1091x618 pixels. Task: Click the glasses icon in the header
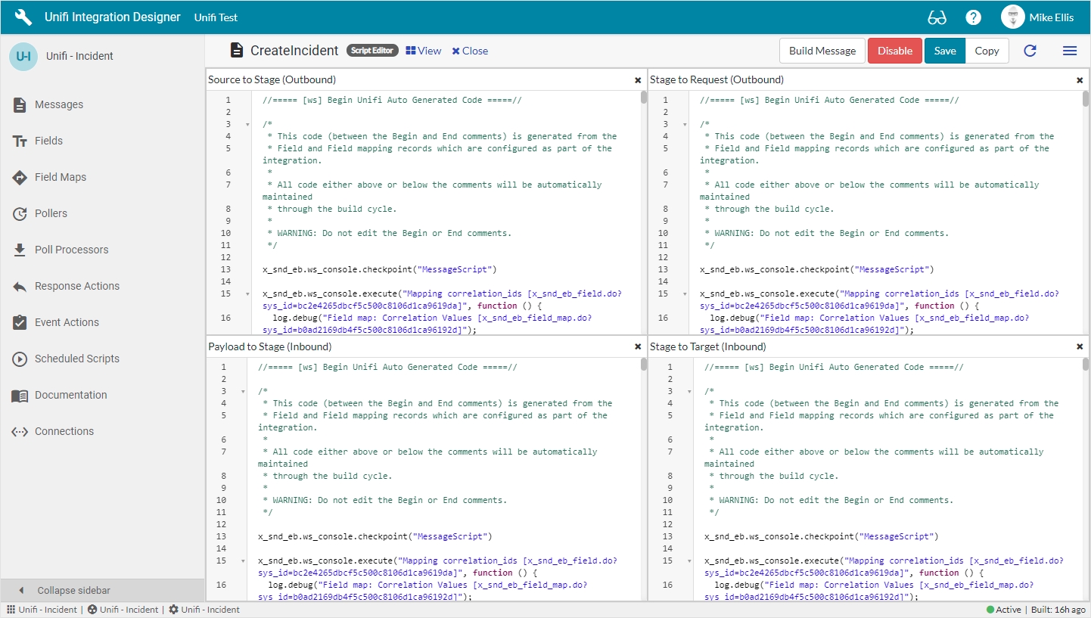coord(937,17)
